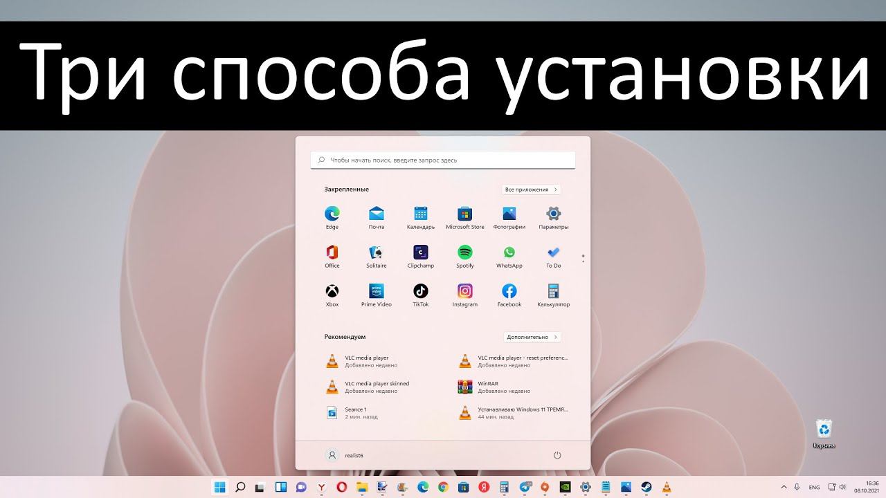Image resolution: width=886 pixels, height=498 pixels.
Task: Open Microsoft Store in Start menu
Action: click(465, 218)
